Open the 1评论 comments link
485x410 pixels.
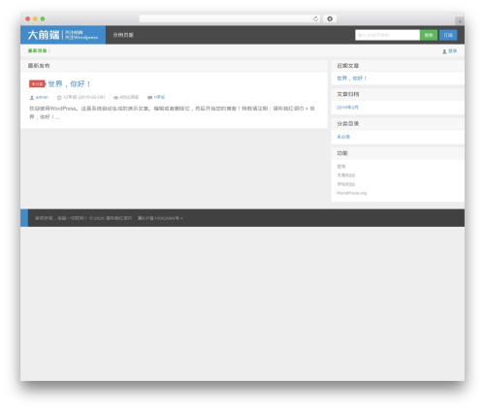(159, 97)
